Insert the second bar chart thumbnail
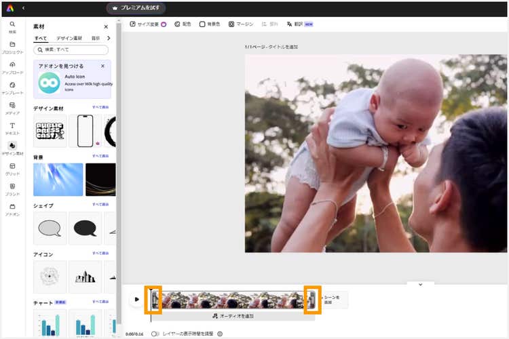 coord(85,323)
